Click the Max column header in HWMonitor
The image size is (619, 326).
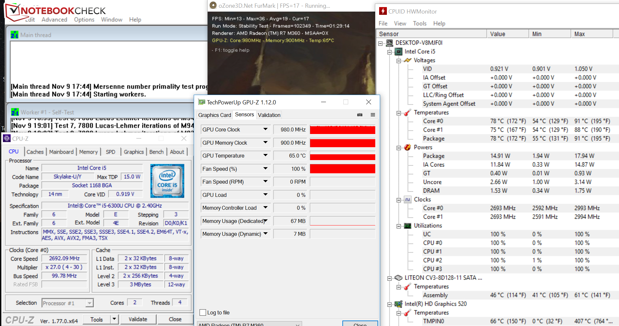click(x=592, y=34)
